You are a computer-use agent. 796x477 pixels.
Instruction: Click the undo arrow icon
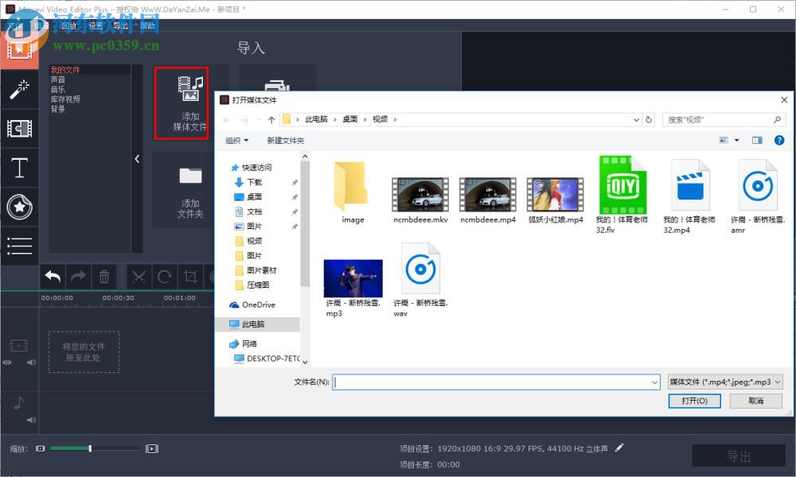pyautogui.click(x=53, y=276)
